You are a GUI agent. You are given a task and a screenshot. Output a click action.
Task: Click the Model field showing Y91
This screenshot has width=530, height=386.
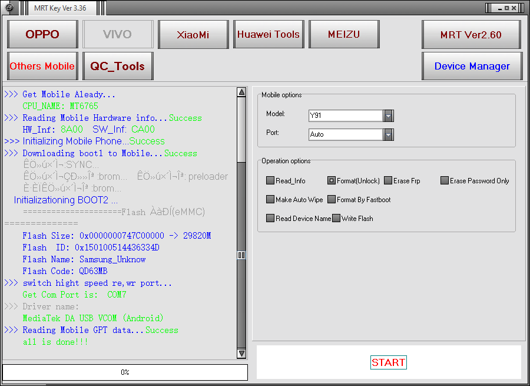tap(346, 116)
